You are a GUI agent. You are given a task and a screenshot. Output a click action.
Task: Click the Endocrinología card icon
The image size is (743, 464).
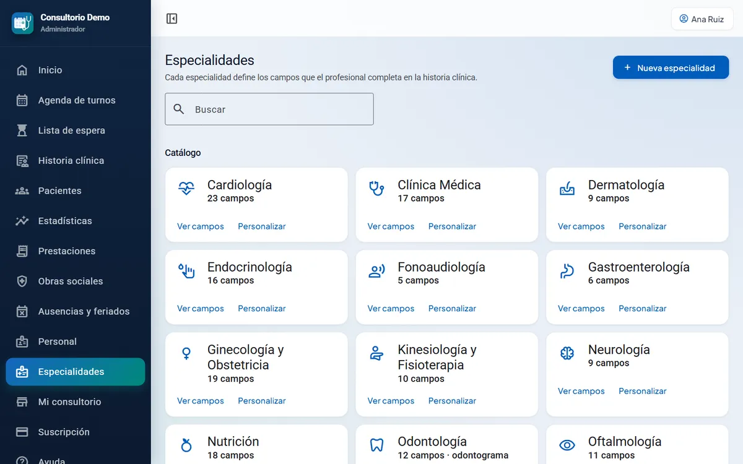tap(186, 270)
